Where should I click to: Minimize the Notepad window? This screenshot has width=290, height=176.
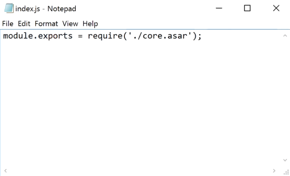(x=219, y=8)
